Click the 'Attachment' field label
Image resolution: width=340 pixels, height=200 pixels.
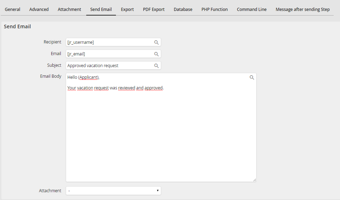click(x=50, y=191)
